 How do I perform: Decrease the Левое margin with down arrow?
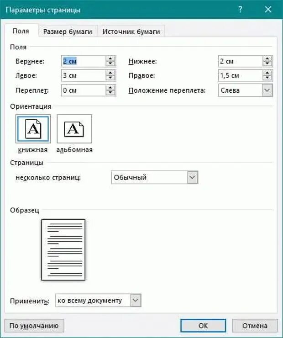(110, 78)
